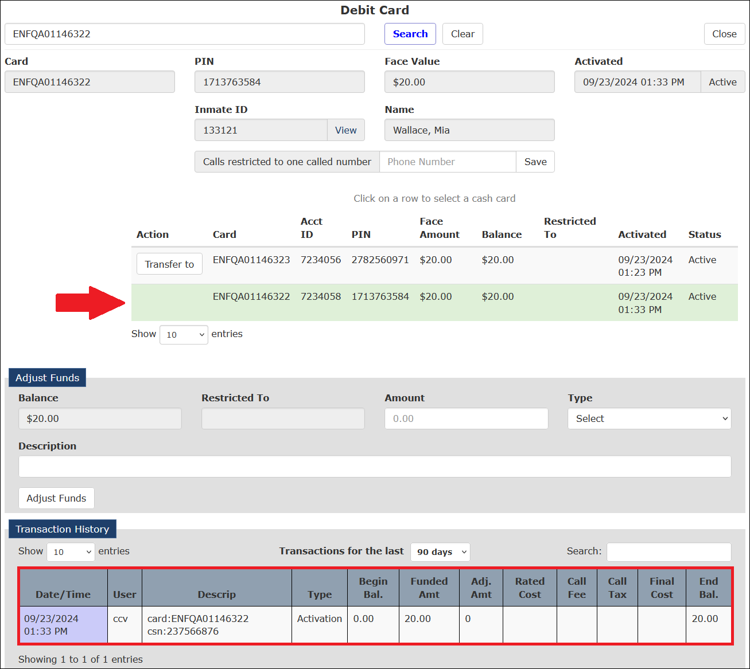Save the restricted phone number
The width and height of the screenshot is (750, 669).
click(535, 162)
